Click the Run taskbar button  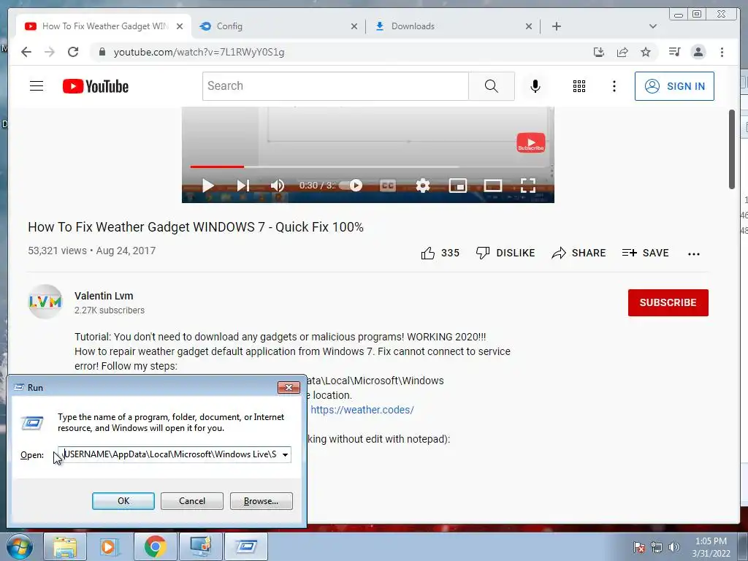click(x=246, y=547)
